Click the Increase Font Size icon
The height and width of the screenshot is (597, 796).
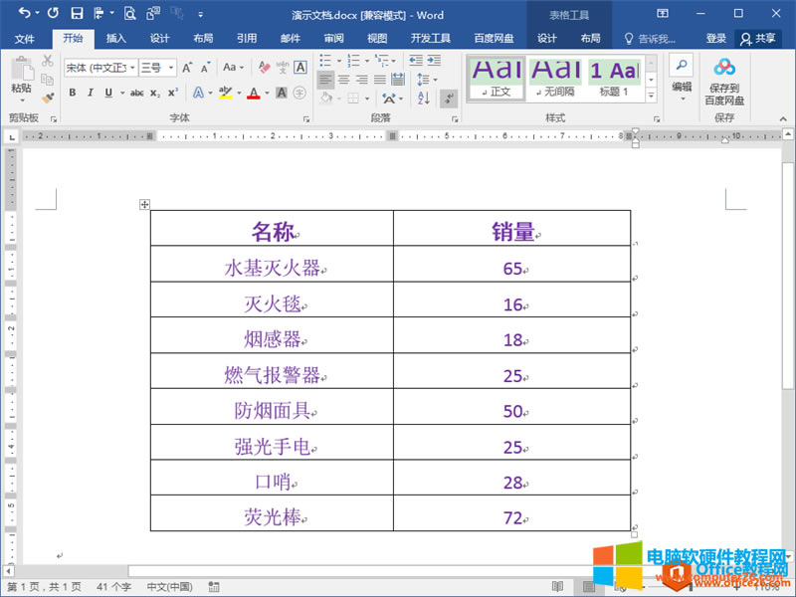pyautogui.click(x=186, y=68)
